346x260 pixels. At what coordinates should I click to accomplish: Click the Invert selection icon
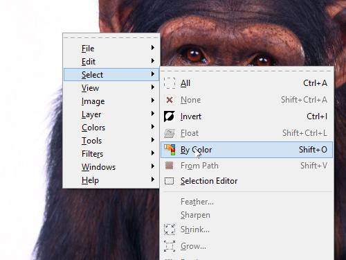point(170,116)
